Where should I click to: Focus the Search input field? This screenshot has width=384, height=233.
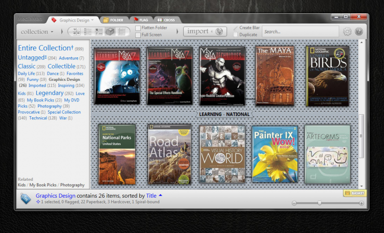(301, 32)
